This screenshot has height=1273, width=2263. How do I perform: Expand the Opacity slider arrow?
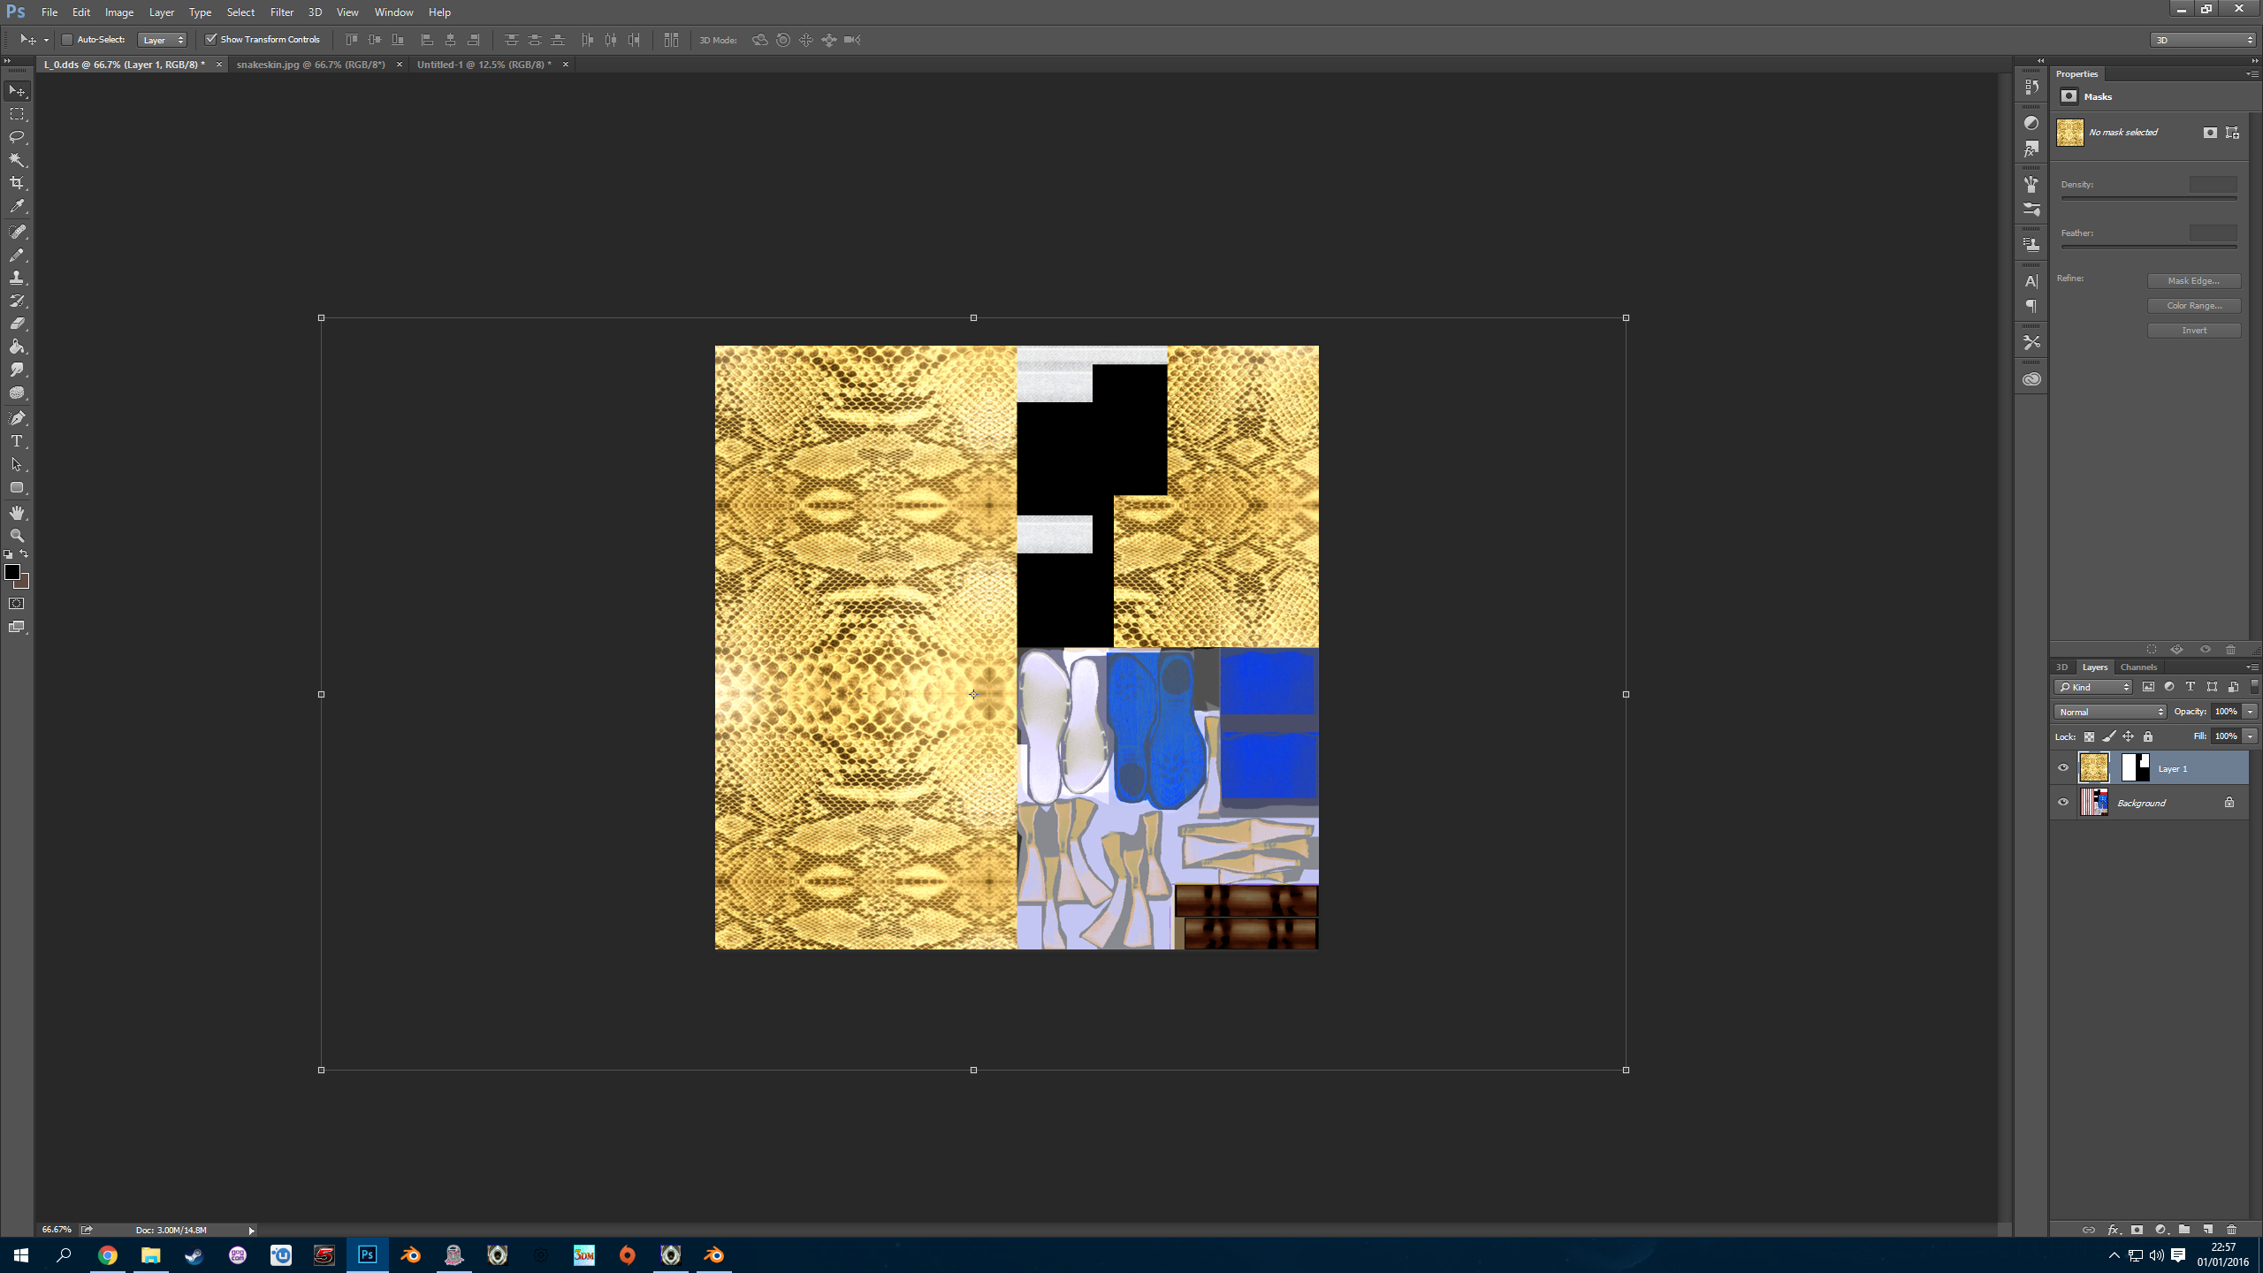2250,712
